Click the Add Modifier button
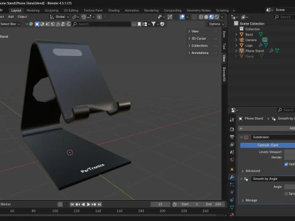295x221 pixels. (267, 128)
